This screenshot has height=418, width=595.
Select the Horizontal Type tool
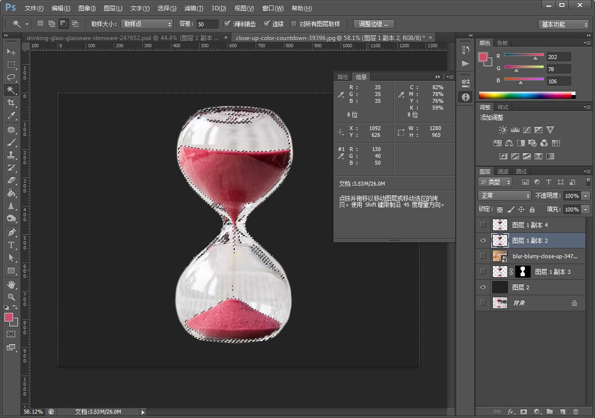11,245
